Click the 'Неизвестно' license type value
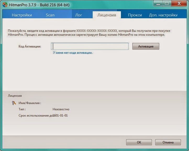The image size is (189, 151). pyautogui.click(x=61, y=109)
